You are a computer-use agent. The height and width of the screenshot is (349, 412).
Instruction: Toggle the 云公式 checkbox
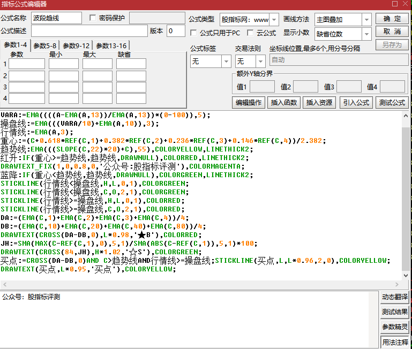(250, 33)
